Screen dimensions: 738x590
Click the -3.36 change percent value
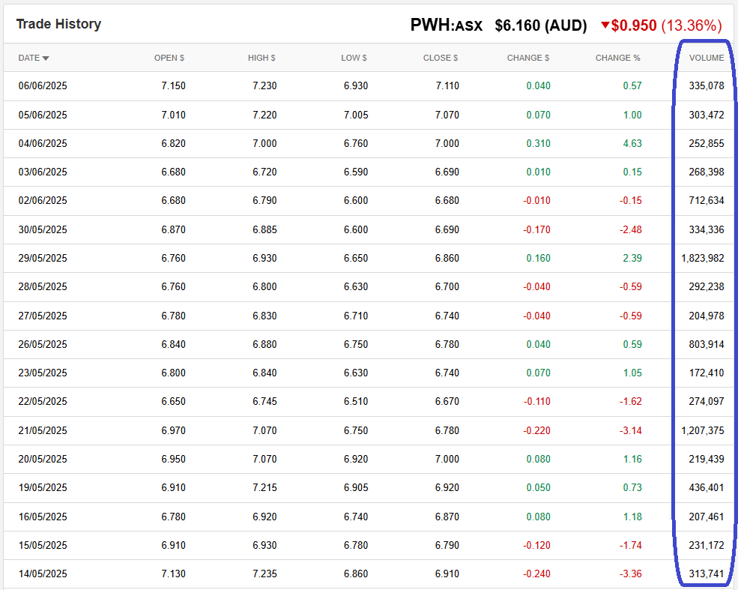tap(631, 574)
